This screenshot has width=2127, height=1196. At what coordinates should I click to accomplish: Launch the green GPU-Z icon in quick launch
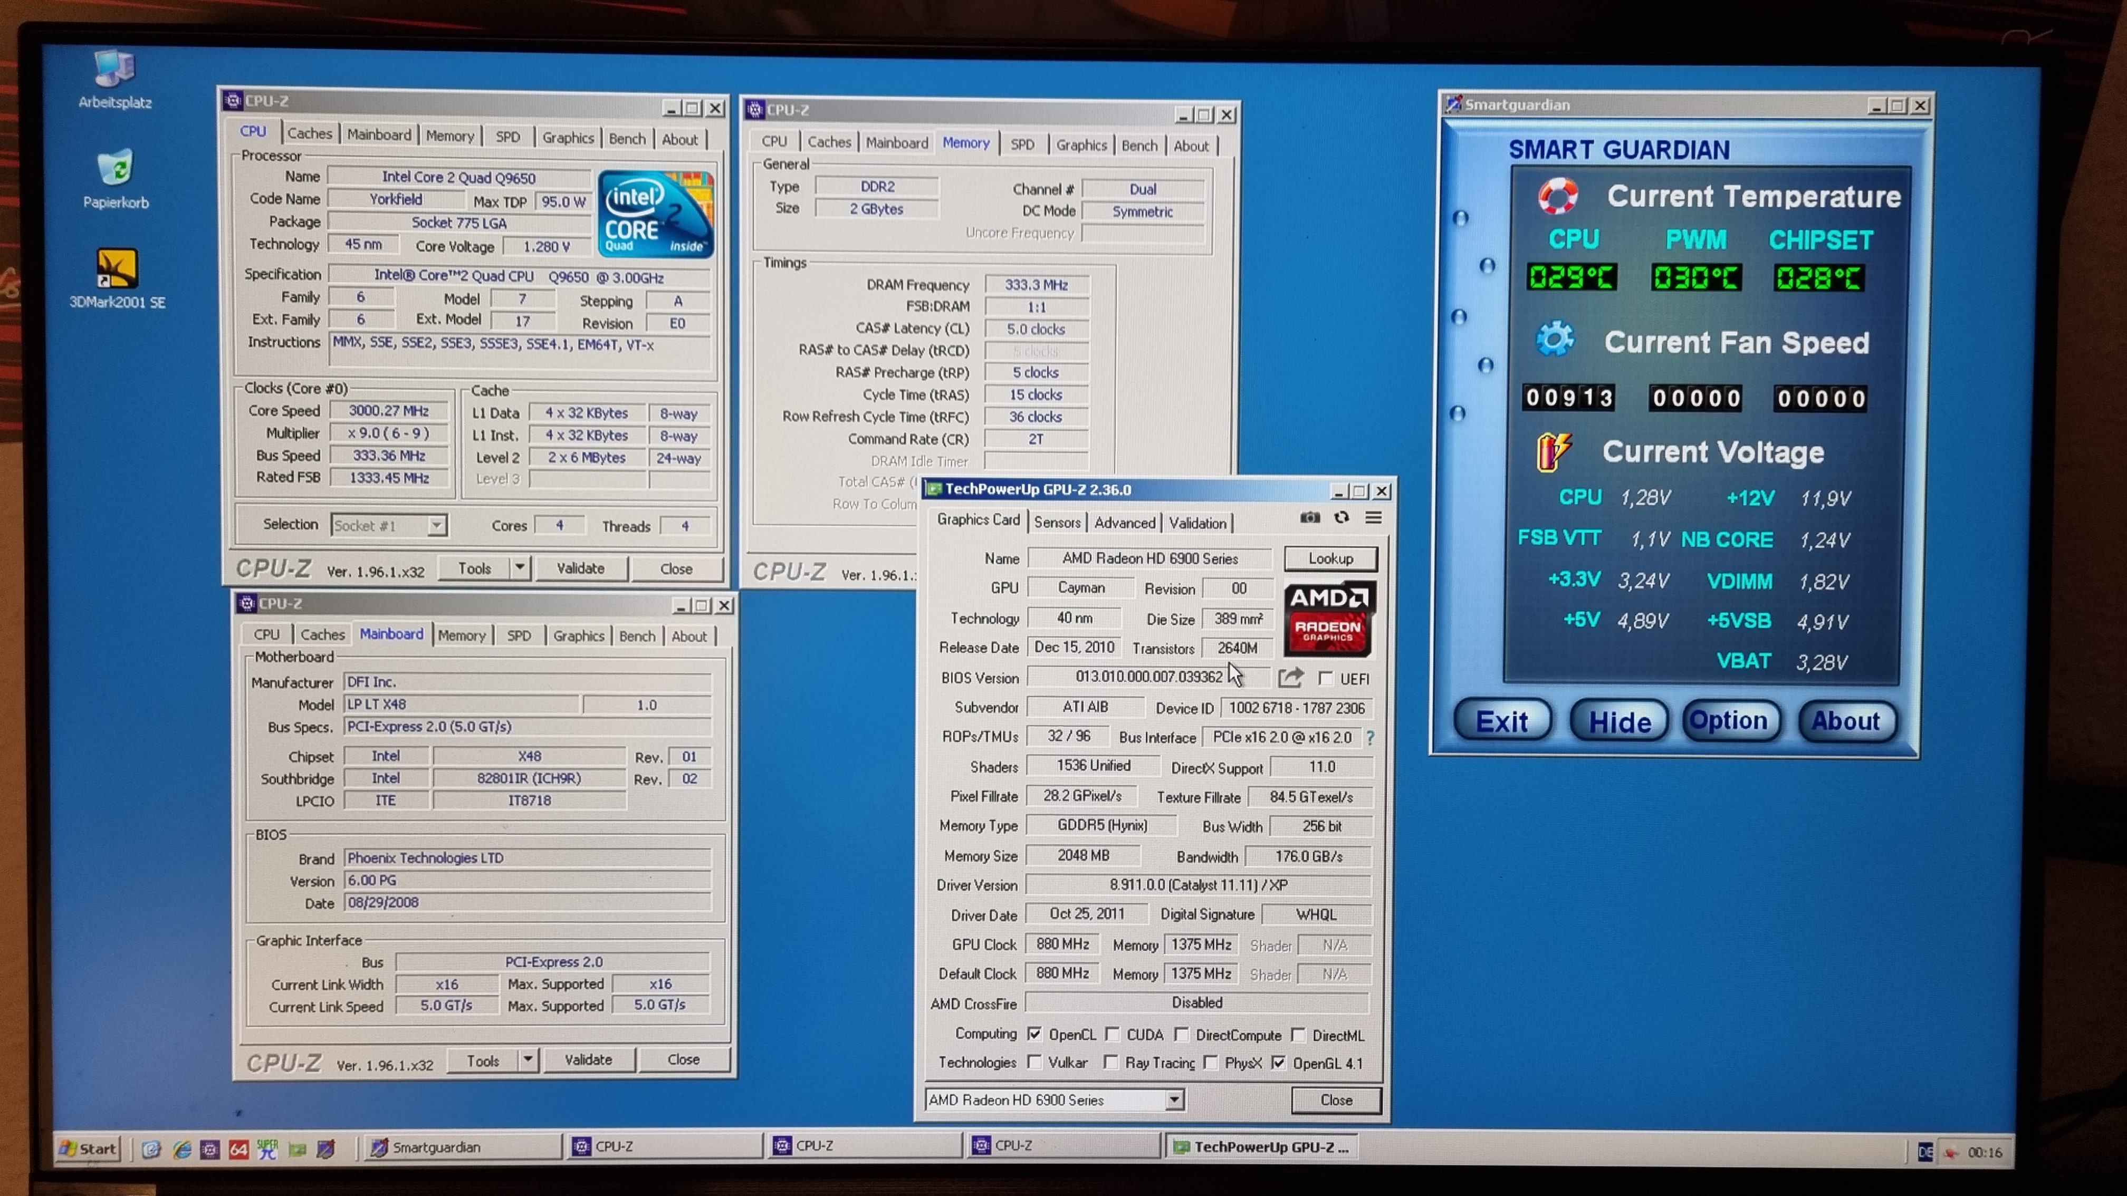click(x=297, y=1149)
